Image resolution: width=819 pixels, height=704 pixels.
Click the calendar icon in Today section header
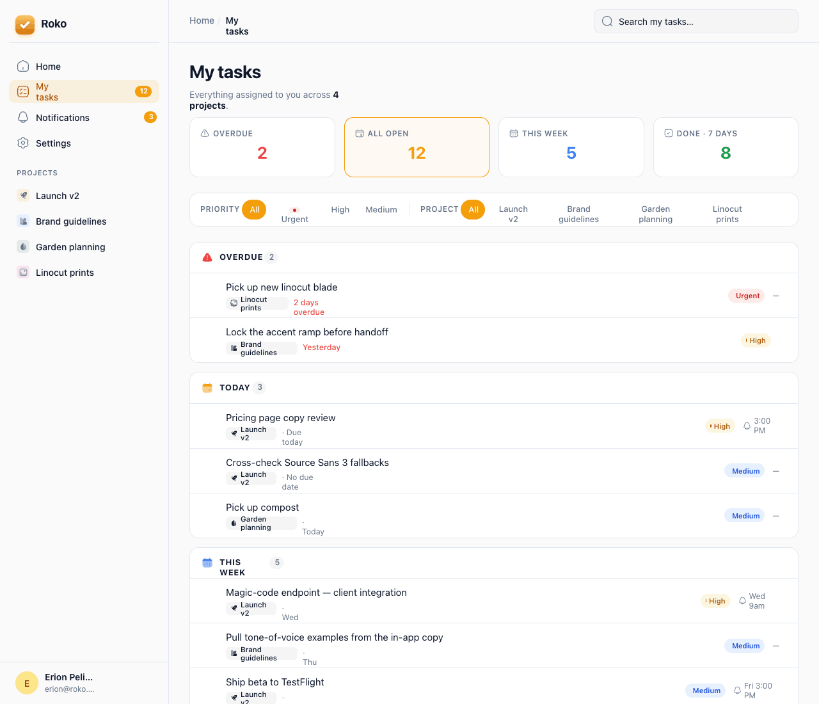207,388
